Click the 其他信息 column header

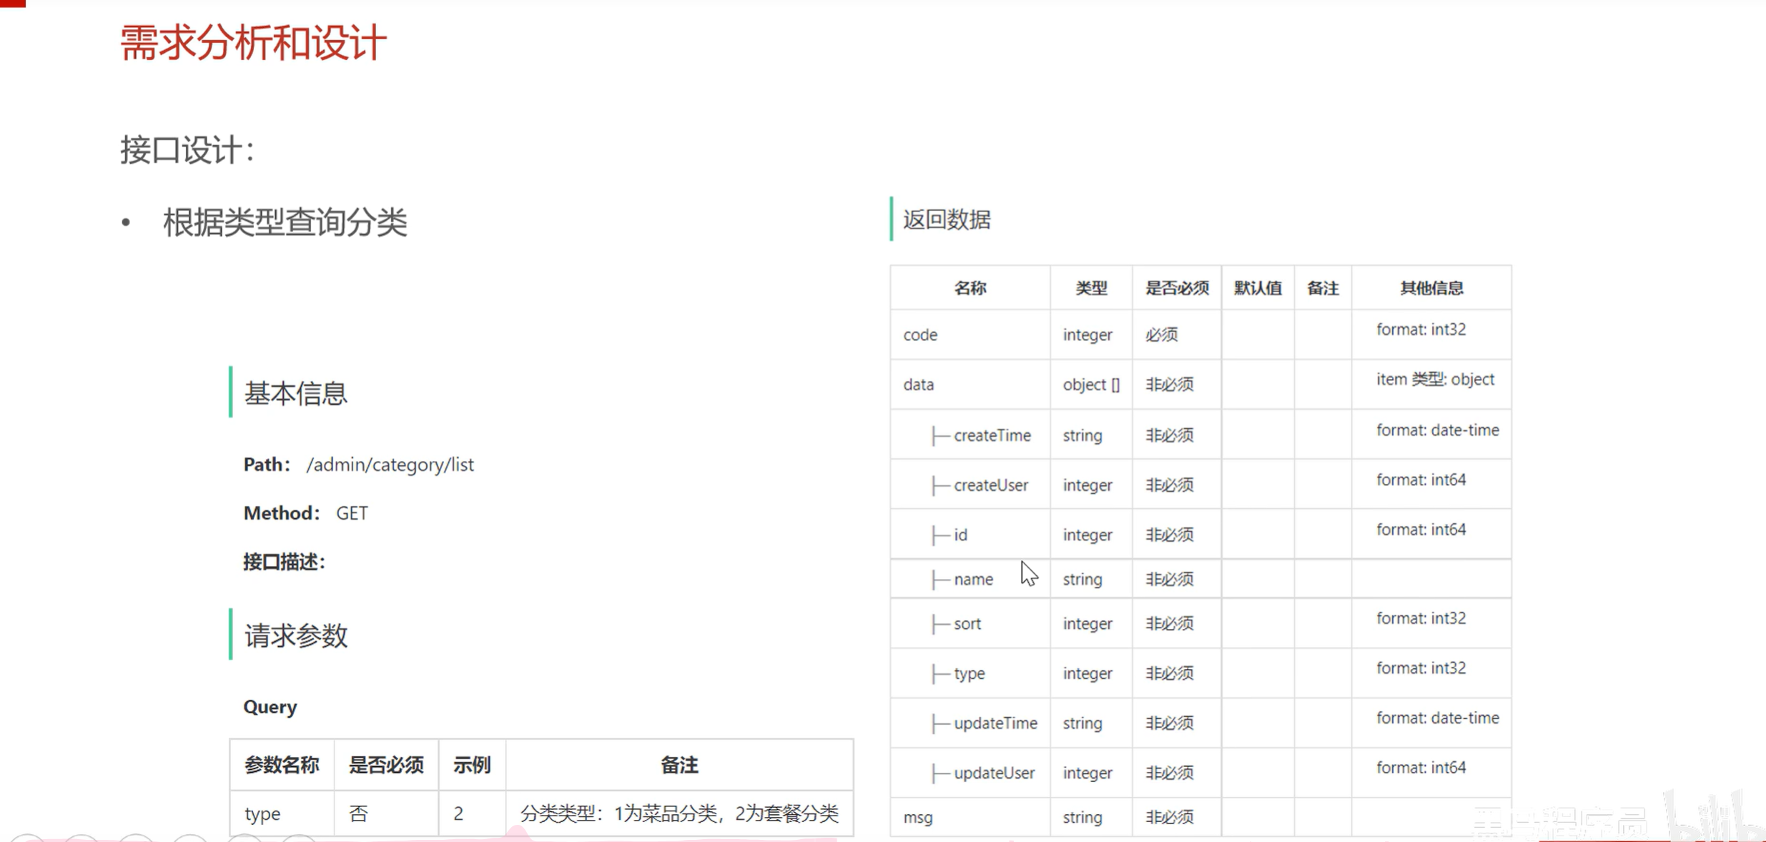click(1431, 288)
